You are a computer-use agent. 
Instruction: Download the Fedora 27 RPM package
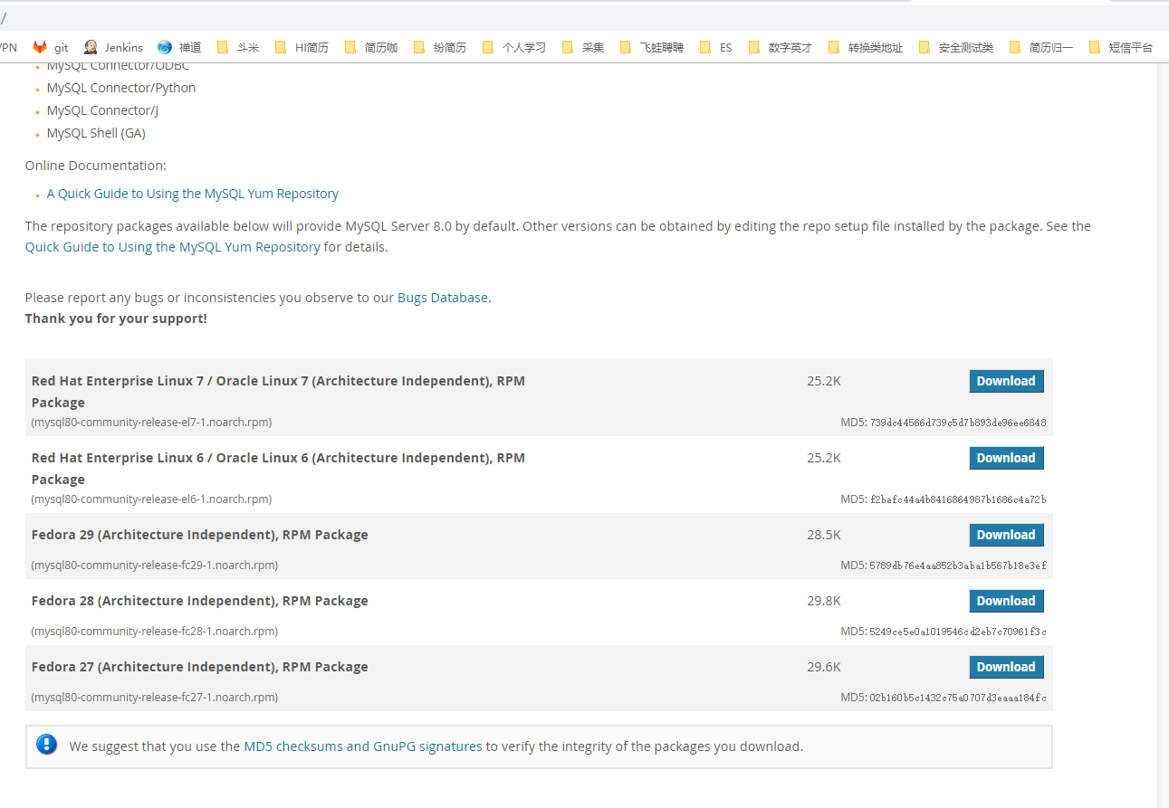[1006, 667]
